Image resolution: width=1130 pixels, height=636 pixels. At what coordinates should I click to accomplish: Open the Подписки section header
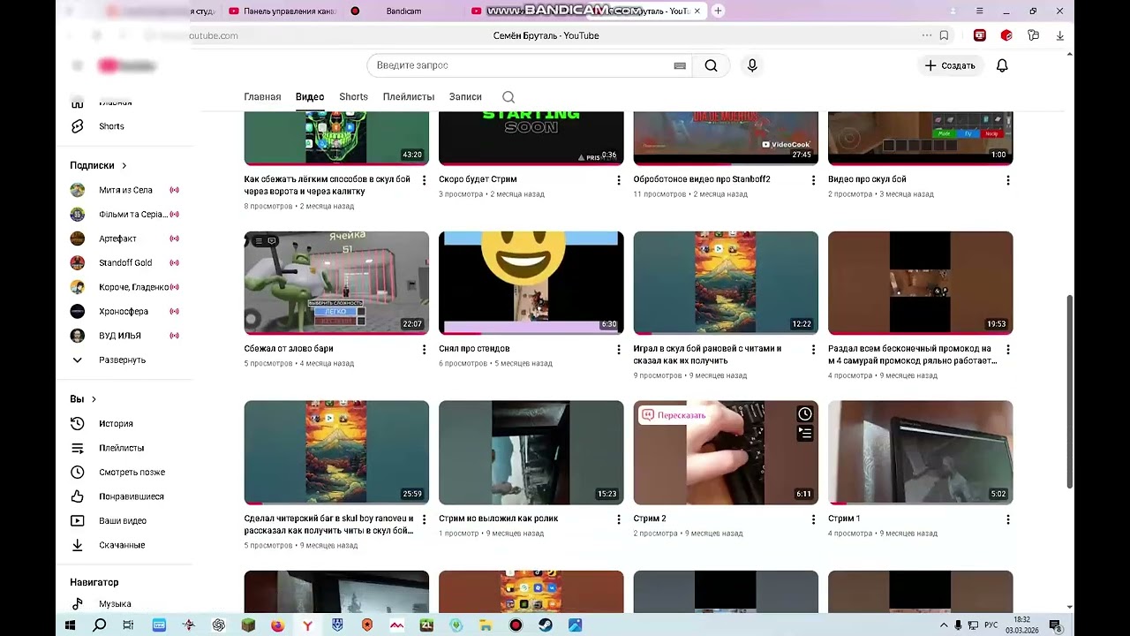pyautogui.click(x=98, y=165)
